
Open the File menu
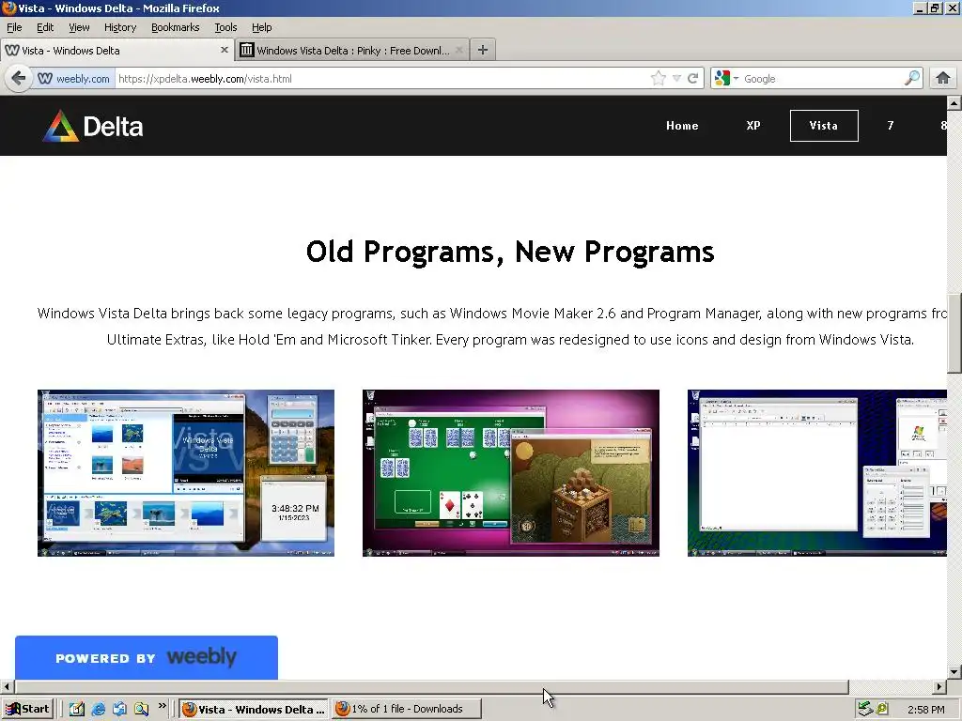(x=14, y=27)
